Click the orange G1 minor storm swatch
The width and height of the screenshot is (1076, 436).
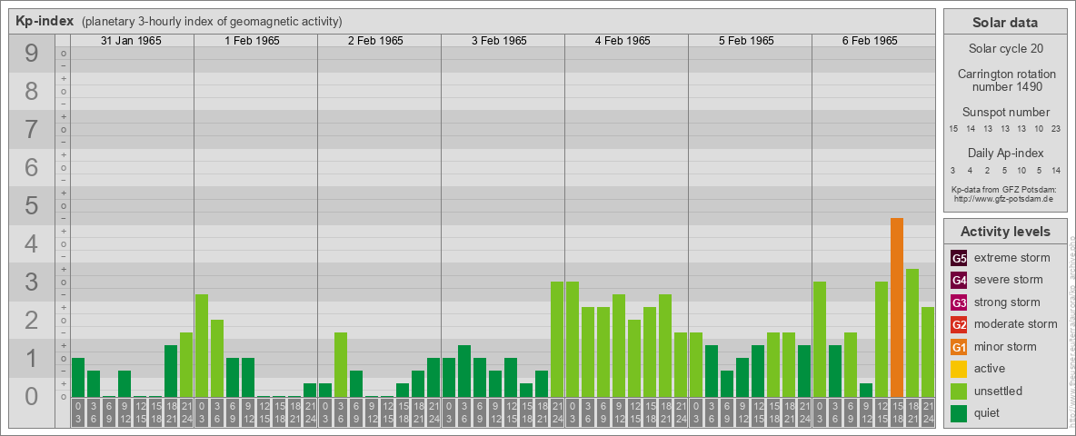point(959,347)
